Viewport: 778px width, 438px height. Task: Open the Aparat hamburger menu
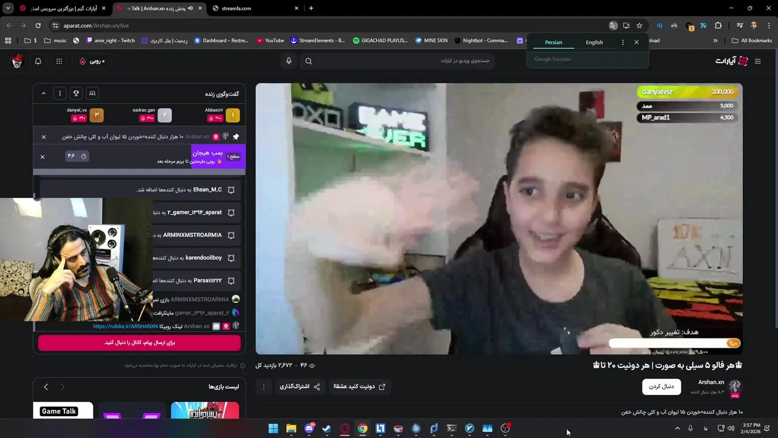coord(757,61)
